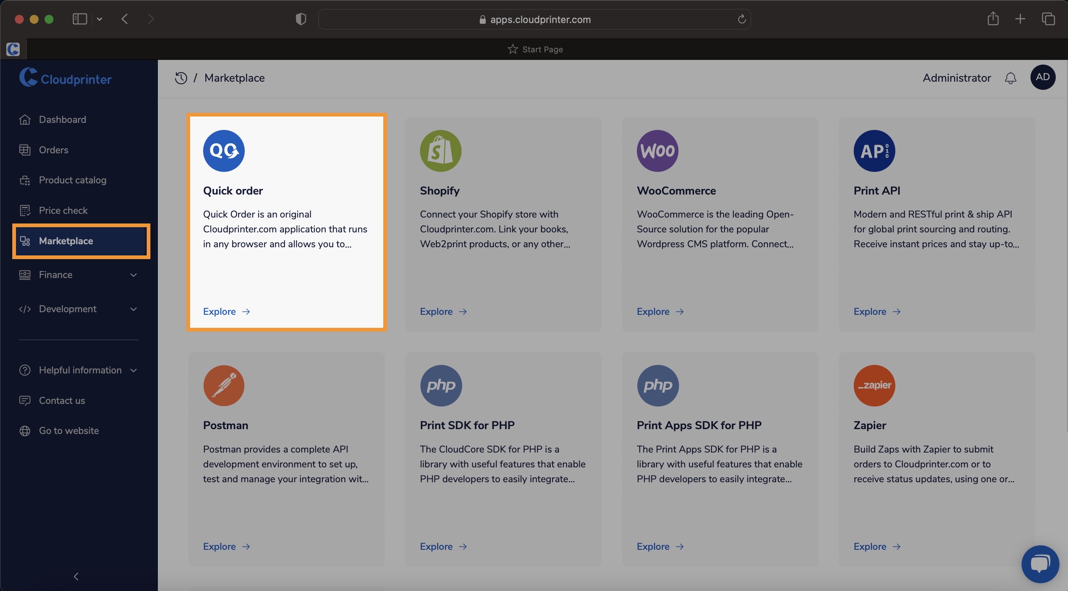Click the WooCommerce app icon

point(658,151)
